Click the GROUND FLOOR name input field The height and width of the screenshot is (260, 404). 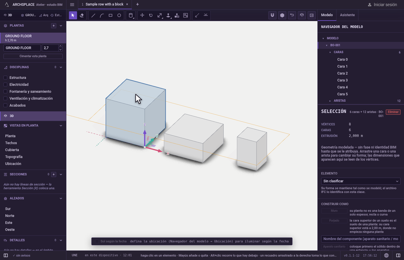tap(22, 48)
